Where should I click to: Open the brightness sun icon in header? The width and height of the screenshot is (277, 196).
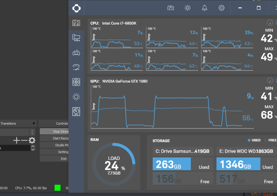187,8
